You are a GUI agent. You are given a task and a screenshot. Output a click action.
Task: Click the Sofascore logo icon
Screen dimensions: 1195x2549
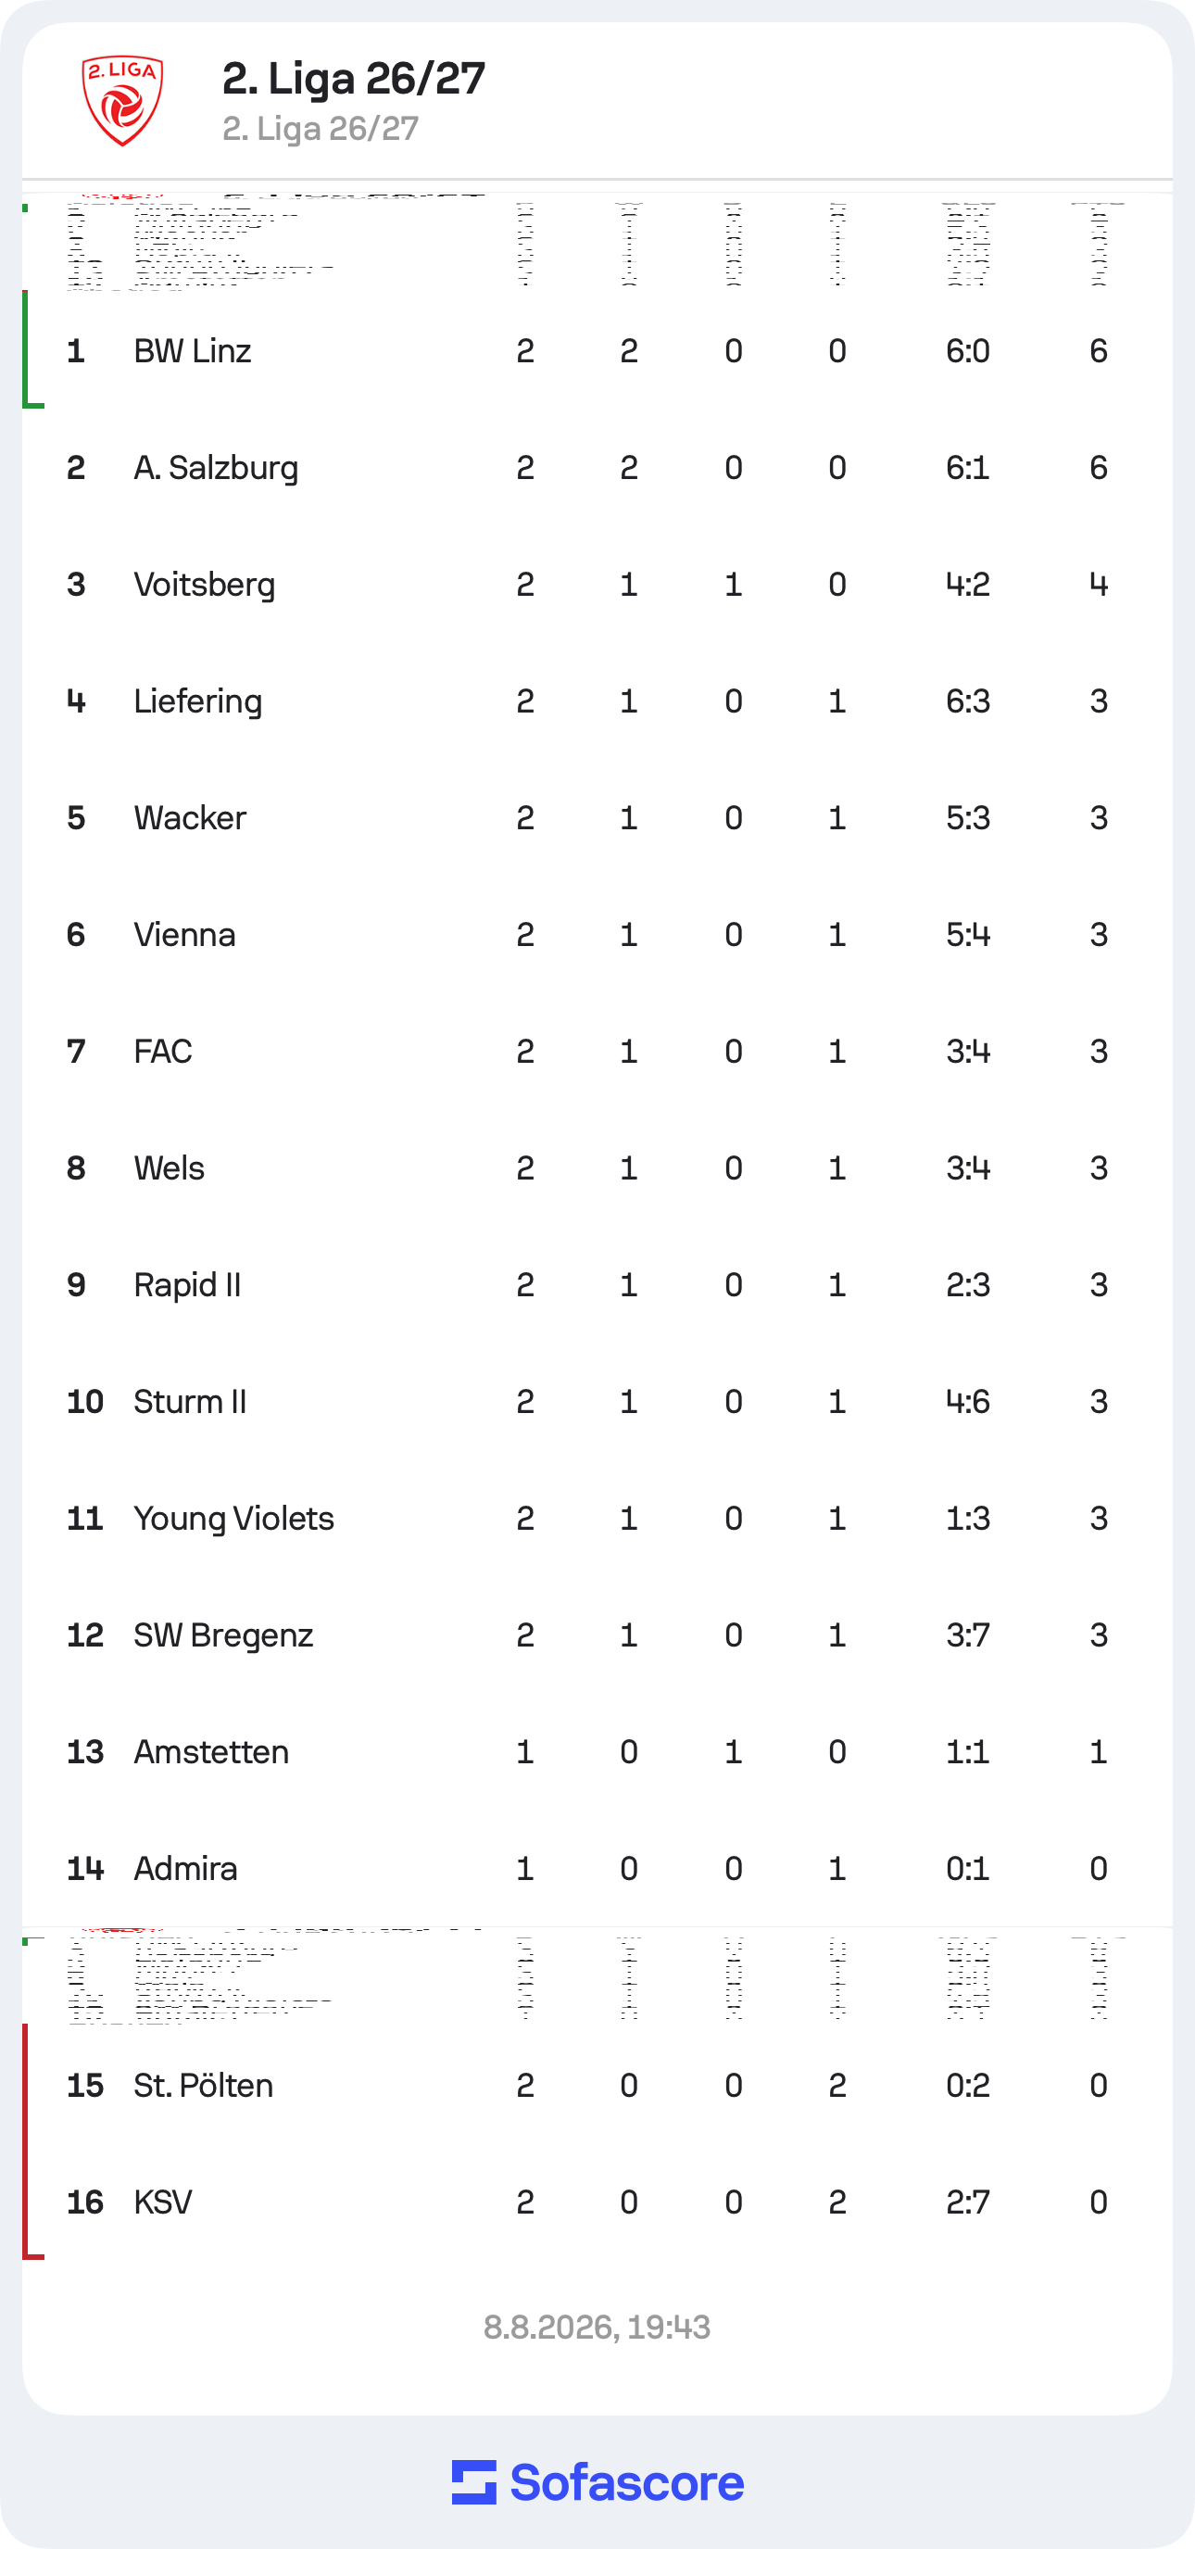click(474, 2481)
